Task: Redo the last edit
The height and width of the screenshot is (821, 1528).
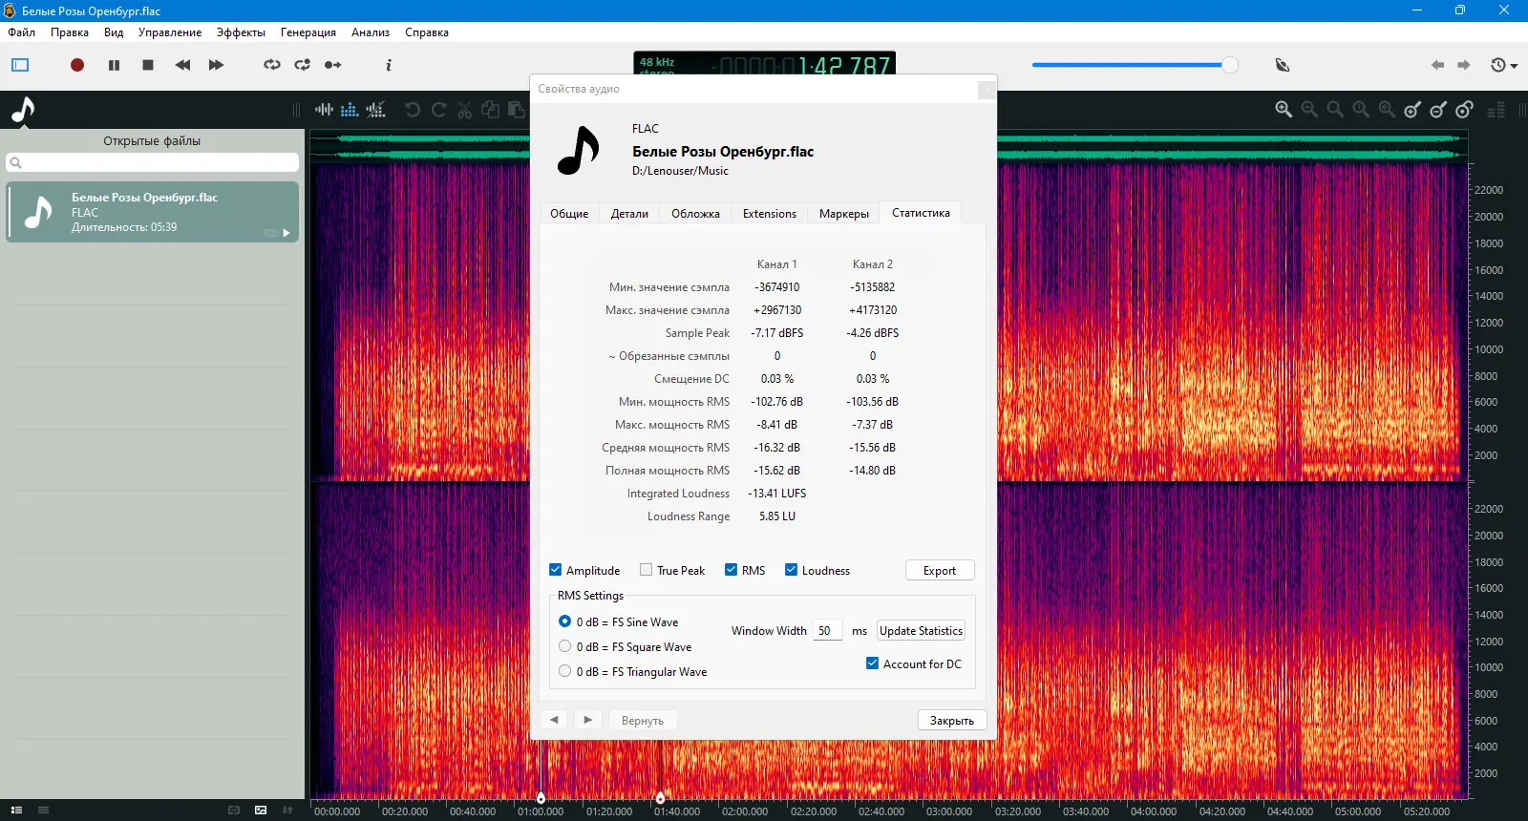Action: coord(438,110)
